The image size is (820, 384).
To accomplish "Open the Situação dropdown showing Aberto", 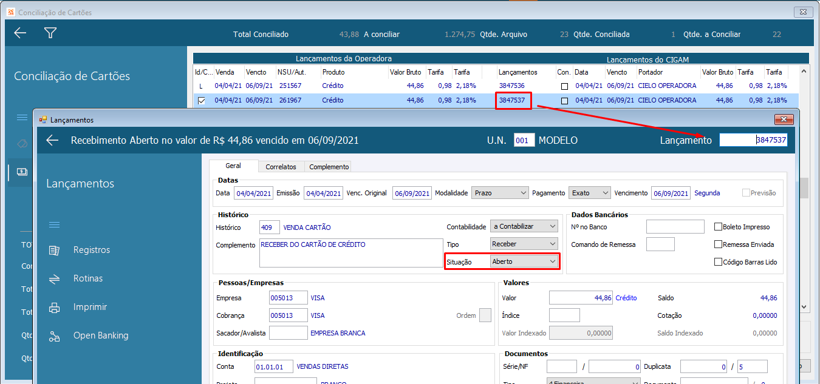I will [524, 261].
